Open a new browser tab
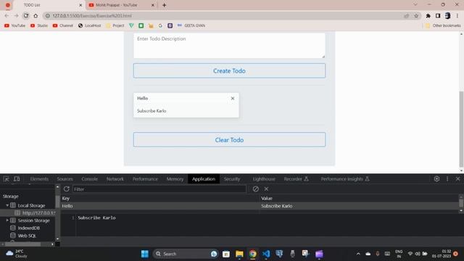Viewport: 464px width, 261px height. pos(165,5)
